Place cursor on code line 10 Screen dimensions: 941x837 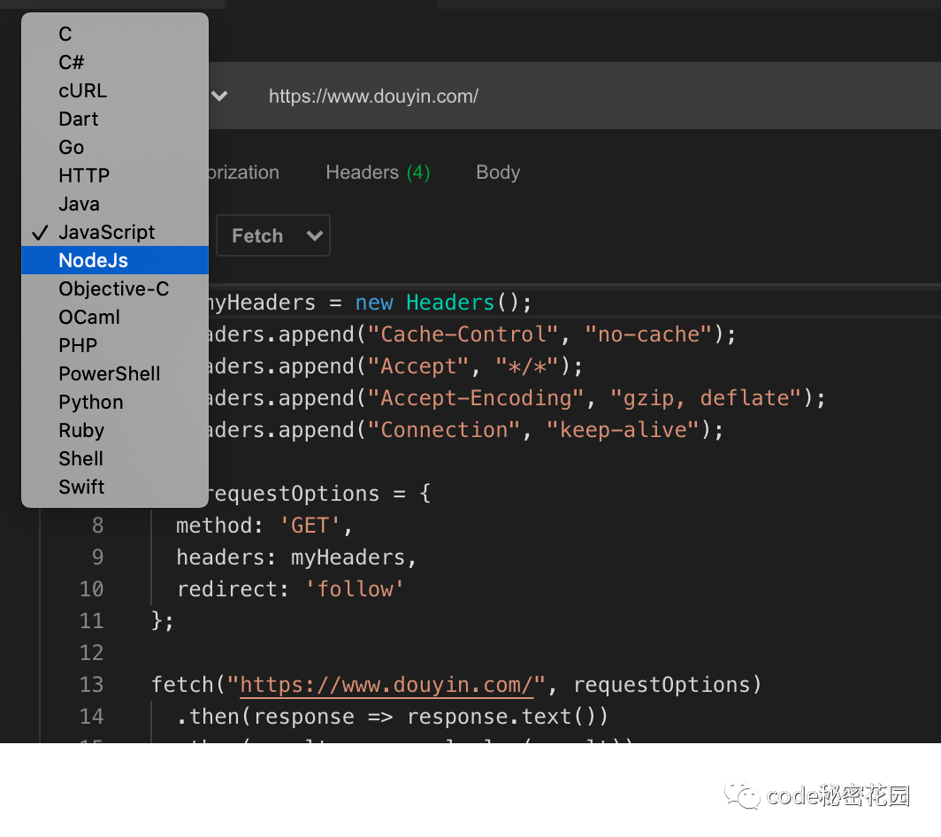click(x=354, y=589)
